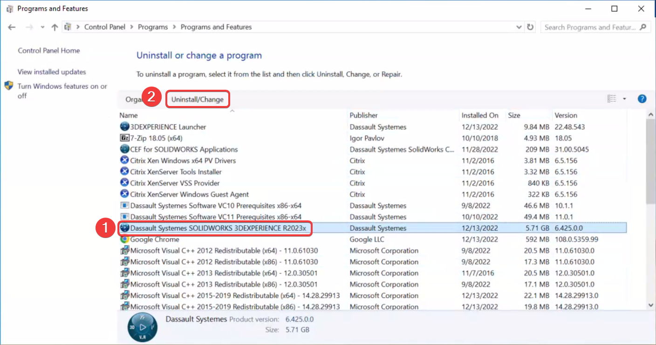Viewport: 656px width, 345px height.
Task: Click the 7-Zip 18.05 program icon
Action: (x=124, y=138)
